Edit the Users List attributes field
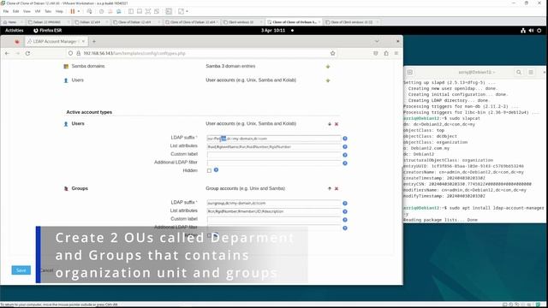Viewport: 548px width, 308px height. (274, 147)
